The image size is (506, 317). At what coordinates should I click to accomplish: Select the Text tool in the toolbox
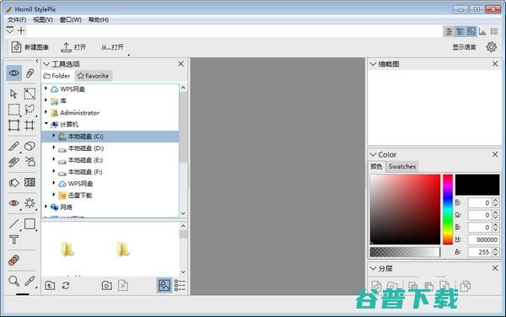point(13,239)
